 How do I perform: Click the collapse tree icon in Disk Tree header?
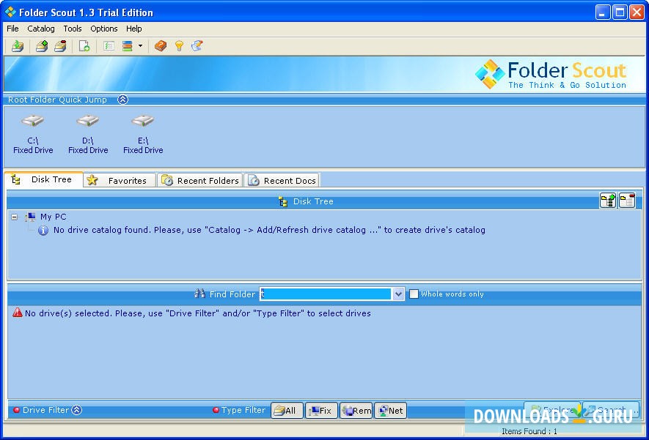627,201
